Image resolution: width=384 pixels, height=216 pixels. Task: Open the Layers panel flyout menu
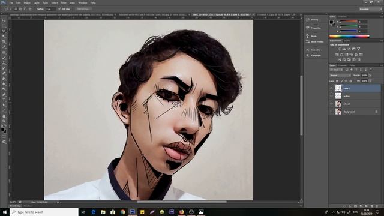(382, 65)
